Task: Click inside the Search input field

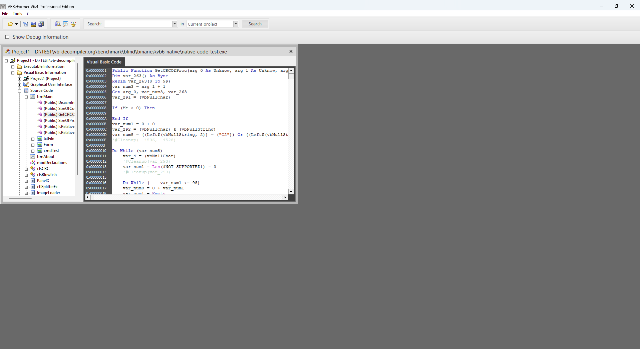Action: (x=138, y=24)
